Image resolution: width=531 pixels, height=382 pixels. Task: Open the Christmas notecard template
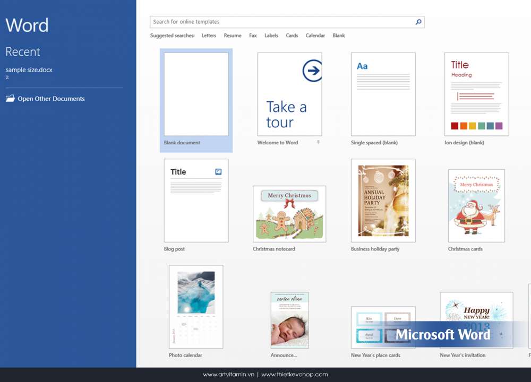pos(289,214)
